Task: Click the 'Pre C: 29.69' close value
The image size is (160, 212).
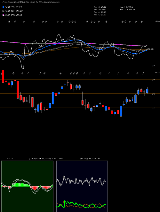Action: [100, 15]
